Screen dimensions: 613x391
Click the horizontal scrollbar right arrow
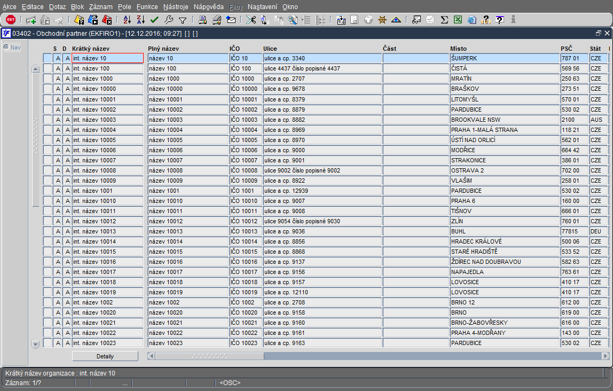605,356
